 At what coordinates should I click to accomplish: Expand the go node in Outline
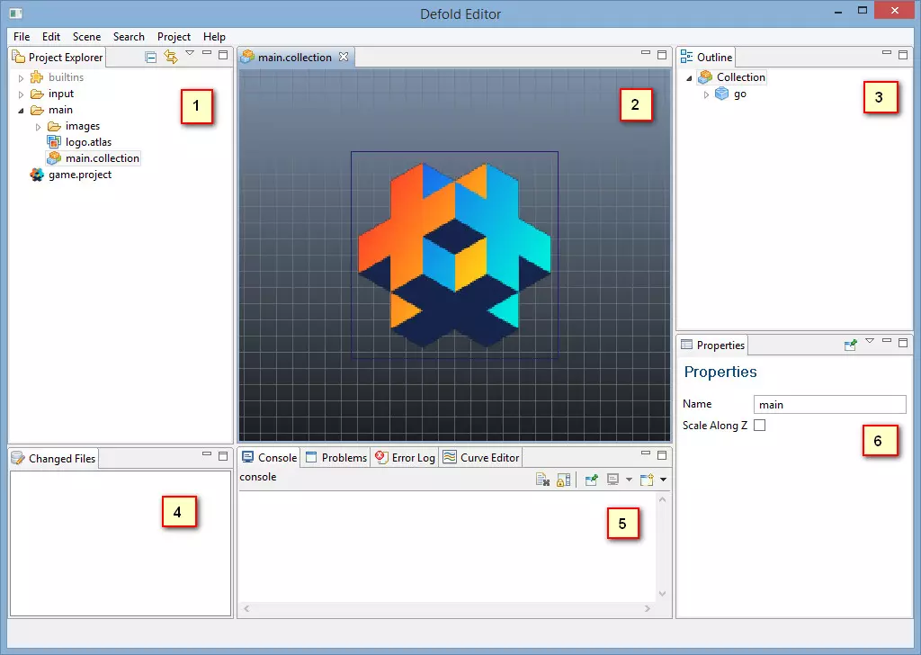(x=706, y=94)
